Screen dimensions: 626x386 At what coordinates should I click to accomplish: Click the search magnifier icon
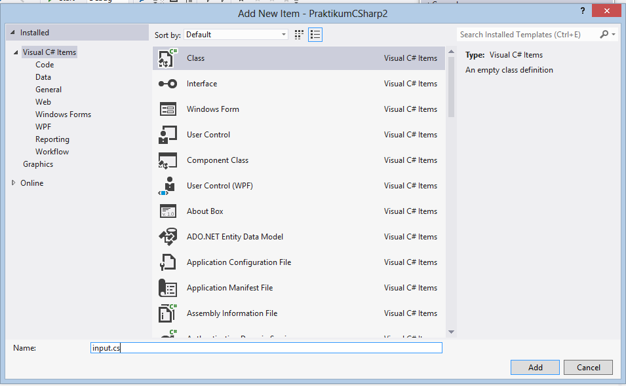point(604,35)
